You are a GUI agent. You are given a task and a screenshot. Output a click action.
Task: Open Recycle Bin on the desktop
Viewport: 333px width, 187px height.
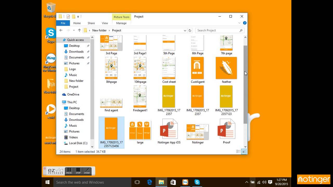(51, 8)
